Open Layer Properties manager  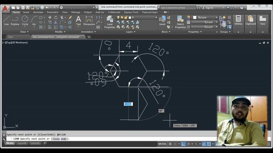[x=110, y=22]
